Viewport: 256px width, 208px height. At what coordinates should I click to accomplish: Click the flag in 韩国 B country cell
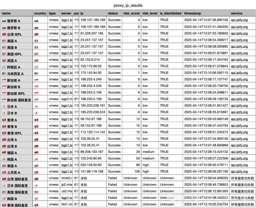click(x=36, y=198)
